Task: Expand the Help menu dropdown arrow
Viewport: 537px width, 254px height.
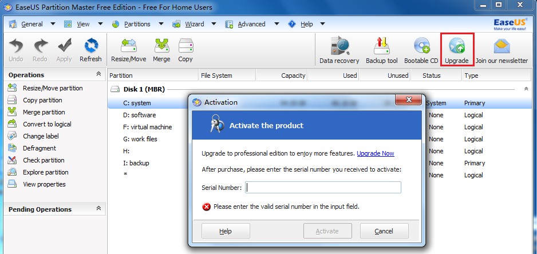Action: 322,24
